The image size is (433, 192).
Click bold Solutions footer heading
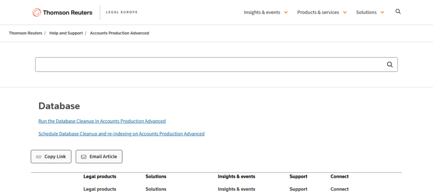(x=156, y=176)
